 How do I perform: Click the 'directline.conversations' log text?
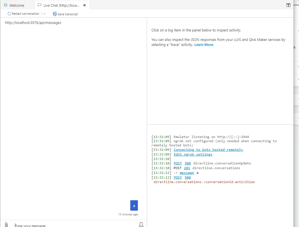tap(216, 168)
